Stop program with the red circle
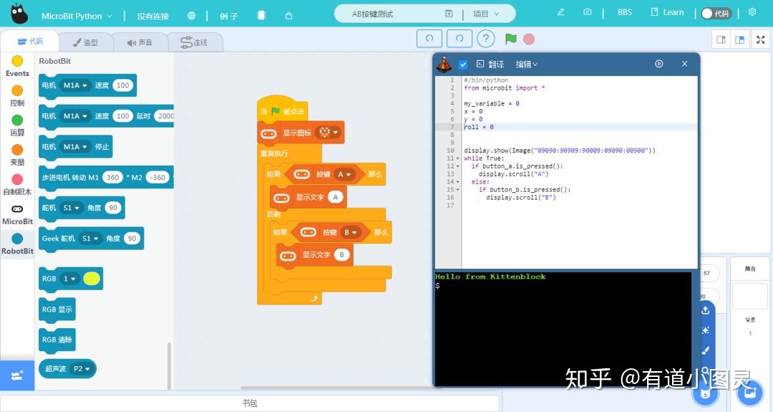The image size is (773, 412). tap(529, 39)
